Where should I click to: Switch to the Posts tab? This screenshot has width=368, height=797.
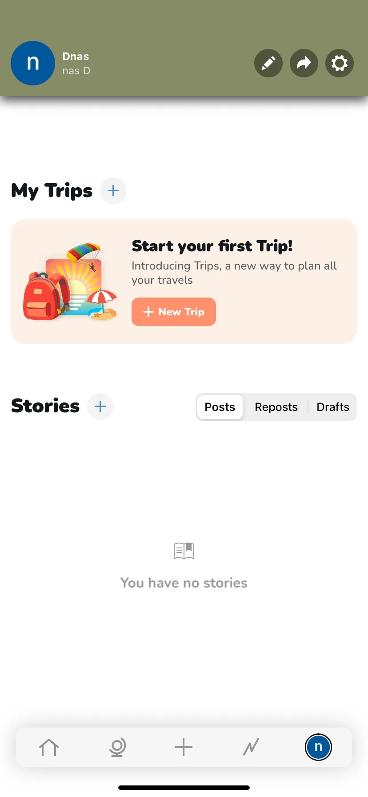point(220,407)
